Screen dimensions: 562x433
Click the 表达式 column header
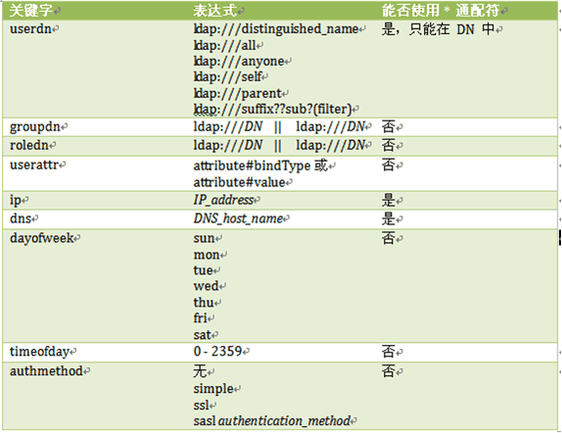[215, 11]
